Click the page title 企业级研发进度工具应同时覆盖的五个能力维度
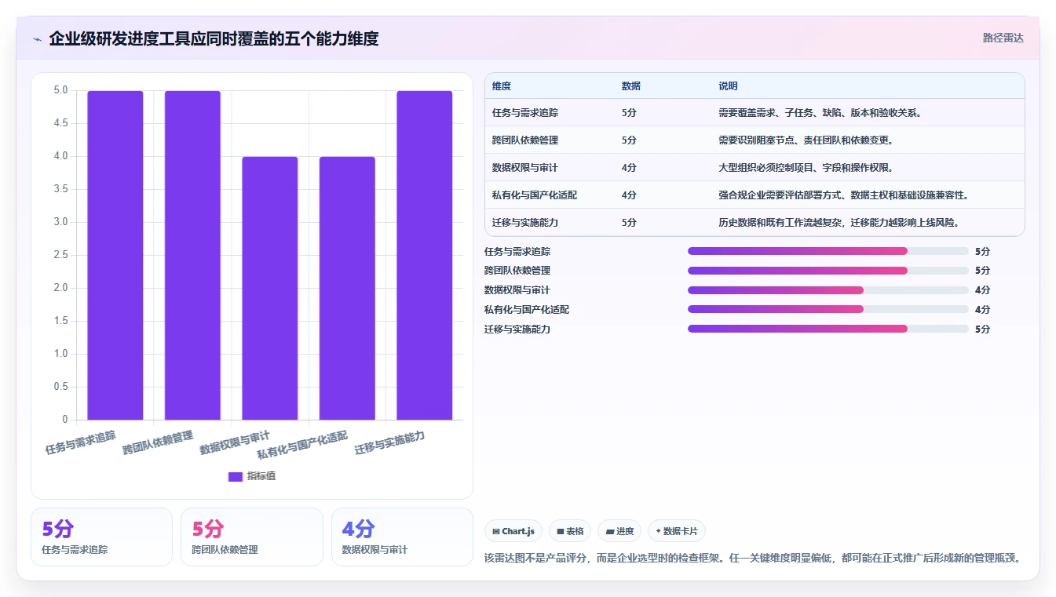 pyautogui.click(x=214, y=38)
